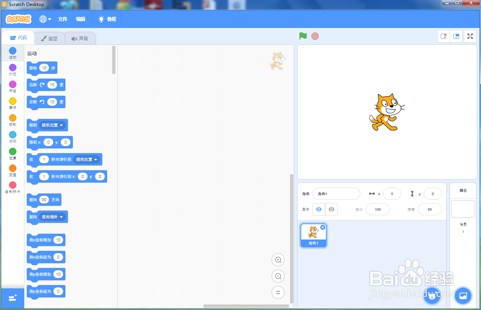Click the red stop button
Image resolution: width=481 pixels, height=310 pixels.
315,36
